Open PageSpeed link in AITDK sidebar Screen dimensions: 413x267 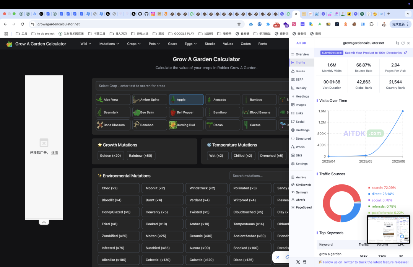pos(302,207)
